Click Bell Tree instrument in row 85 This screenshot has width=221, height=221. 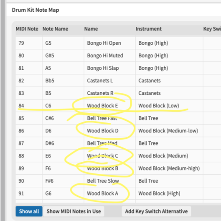(169, 118)
